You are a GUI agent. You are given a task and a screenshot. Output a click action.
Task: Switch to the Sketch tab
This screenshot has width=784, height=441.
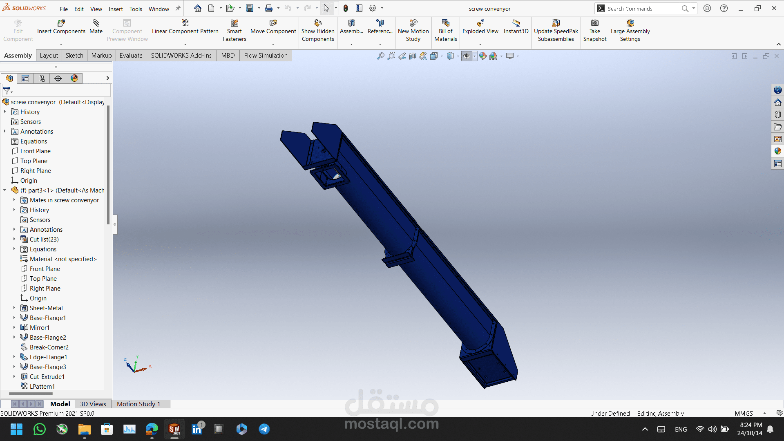pyautogui.click(x=74, y=56)
